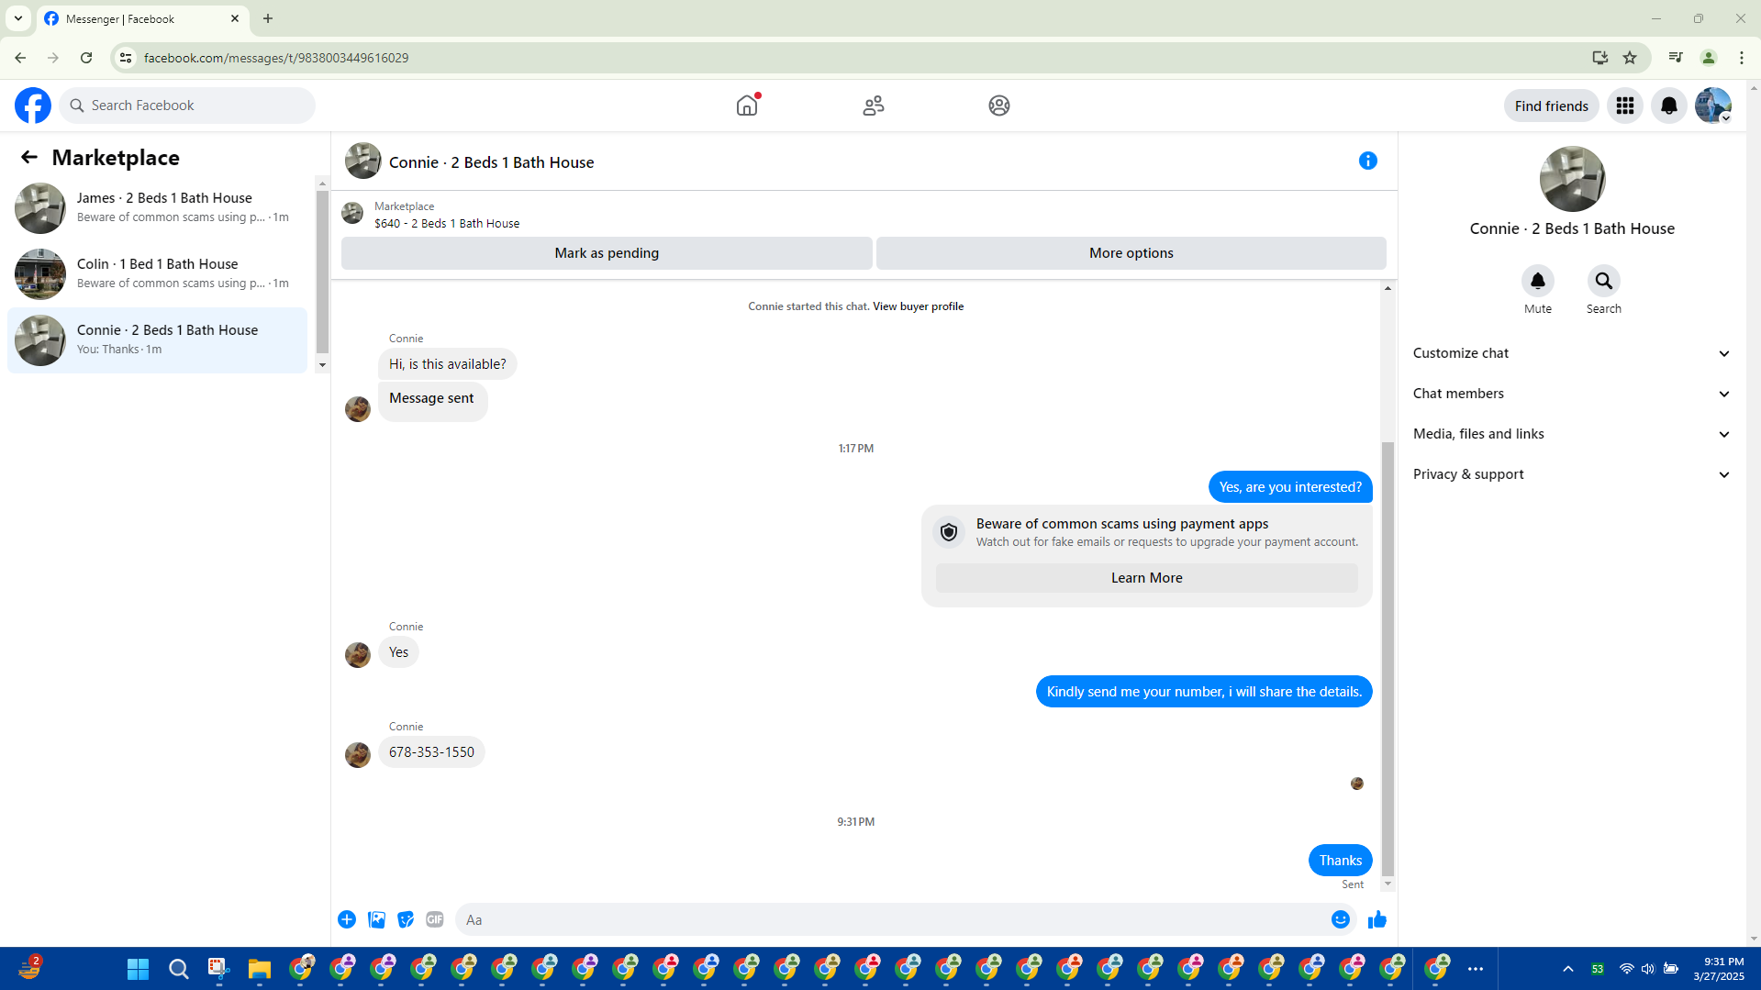The width and height of the screenshot is (1761, 990).
Task: Open Wi-Fi network tray icon
Action: [x=1627, y=969]
